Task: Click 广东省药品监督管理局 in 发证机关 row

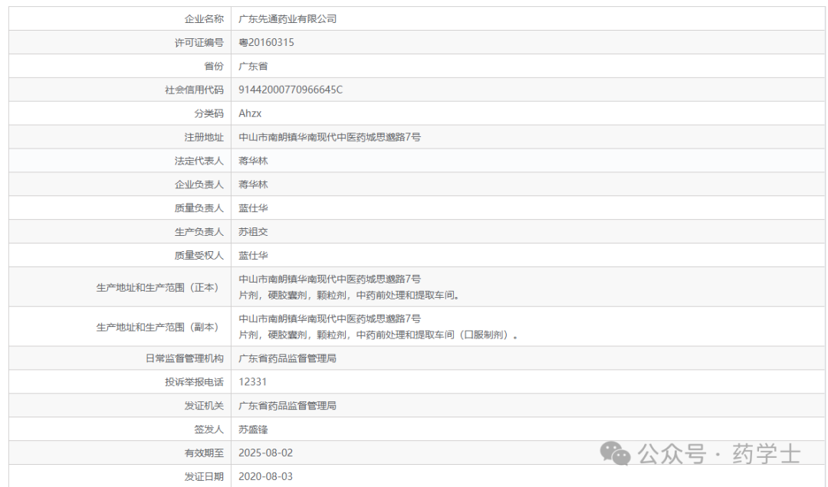Action: (x=287, y=406)
